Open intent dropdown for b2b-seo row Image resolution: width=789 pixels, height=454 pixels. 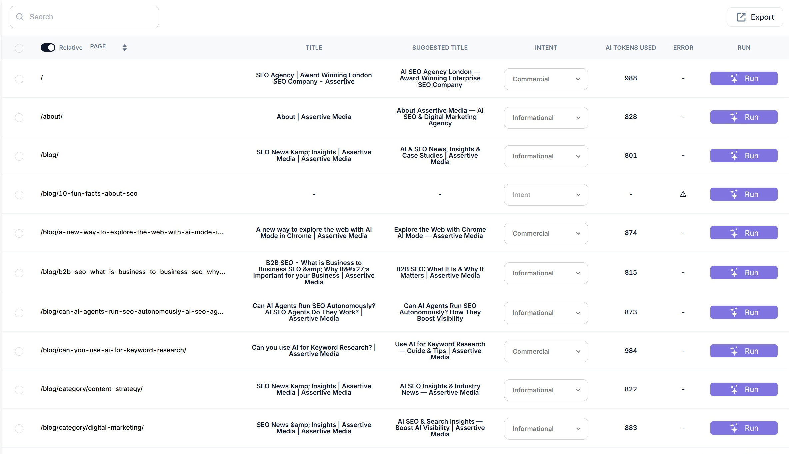point(546,273)
